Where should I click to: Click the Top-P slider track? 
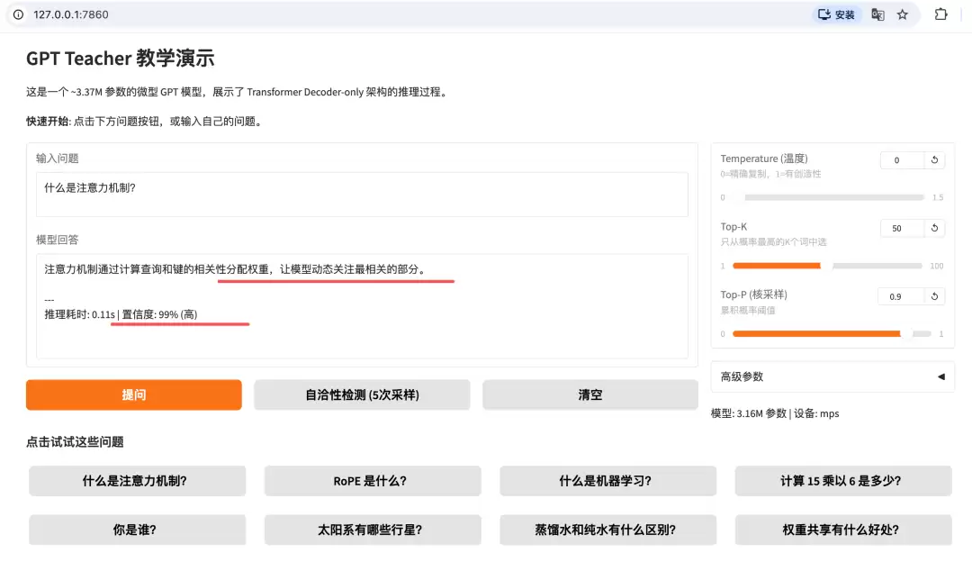832,334
